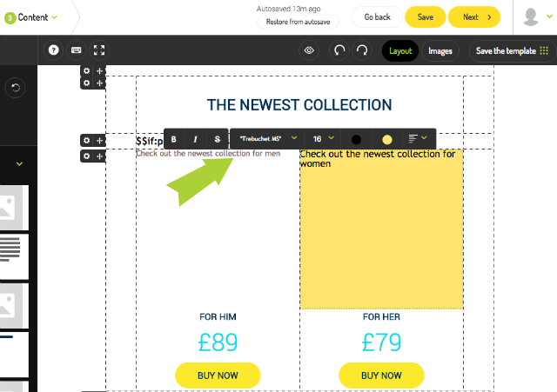Apply strikethrough formatting
The height and width of the screenshot is (392, 557).
click(x=217, y=139)
